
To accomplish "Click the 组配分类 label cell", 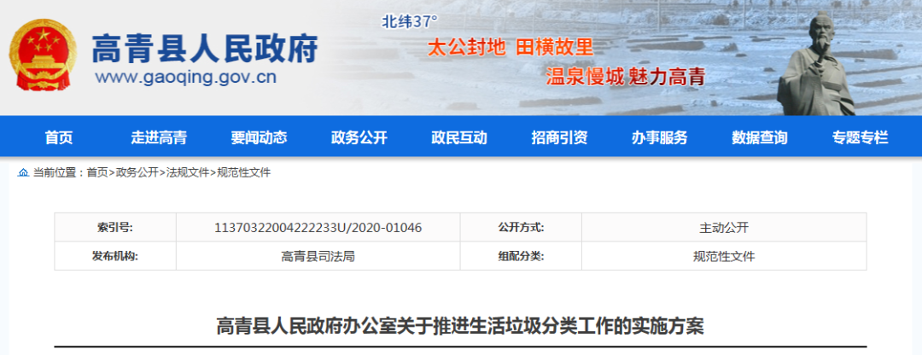I will tap(521, 256).
